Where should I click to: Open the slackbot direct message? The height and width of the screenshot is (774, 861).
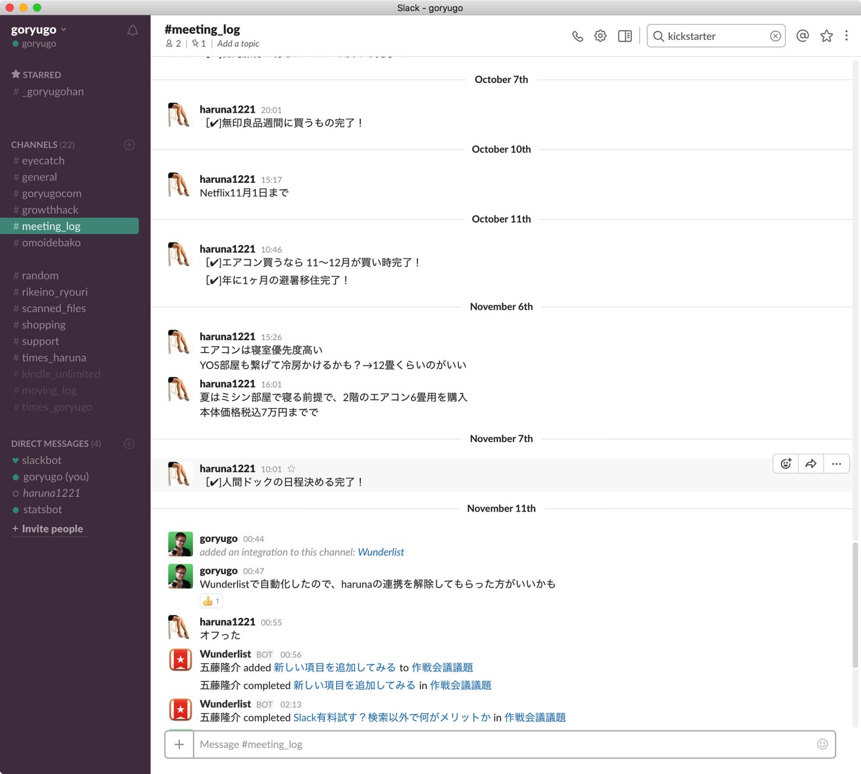click(42, 460)
